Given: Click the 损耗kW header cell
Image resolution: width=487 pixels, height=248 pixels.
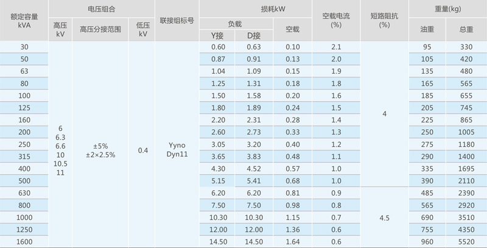Looking at the screenshot, I should click(256, 9).
